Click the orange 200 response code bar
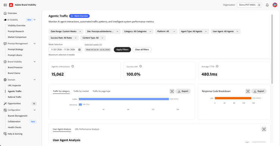Viewport: 280px width, 146px height. coord(233,98)
